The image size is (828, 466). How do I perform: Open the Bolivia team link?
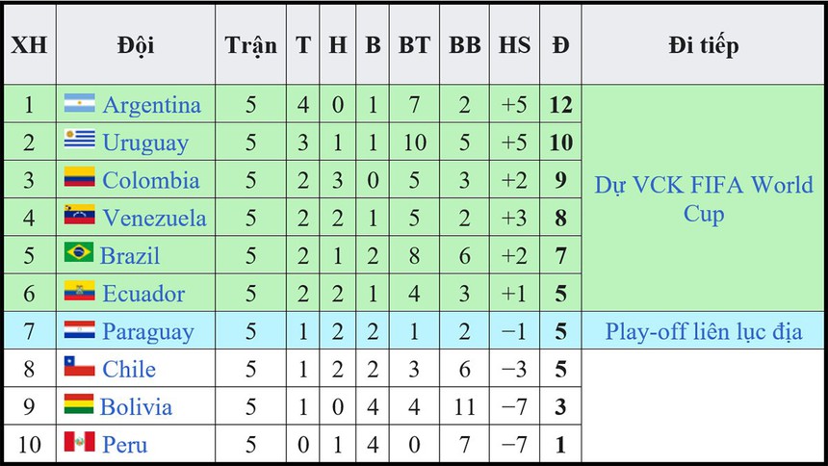[x=136, y=406]
